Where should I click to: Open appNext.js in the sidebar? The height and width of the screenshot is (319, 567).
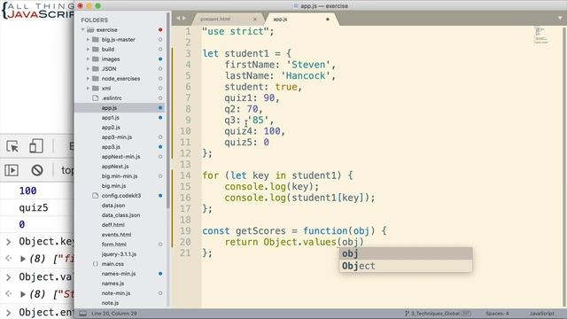tap(115, 167)
